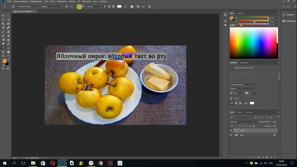Click the delete layer trash icon
297x167 pixels.
point(275,157)
